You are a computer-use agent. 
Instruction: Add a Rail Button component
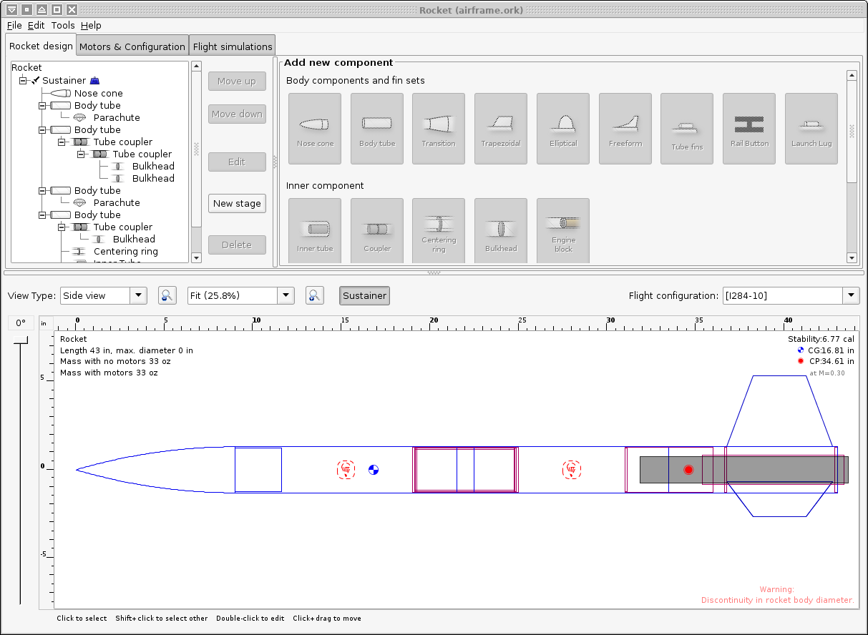(749, 129)
